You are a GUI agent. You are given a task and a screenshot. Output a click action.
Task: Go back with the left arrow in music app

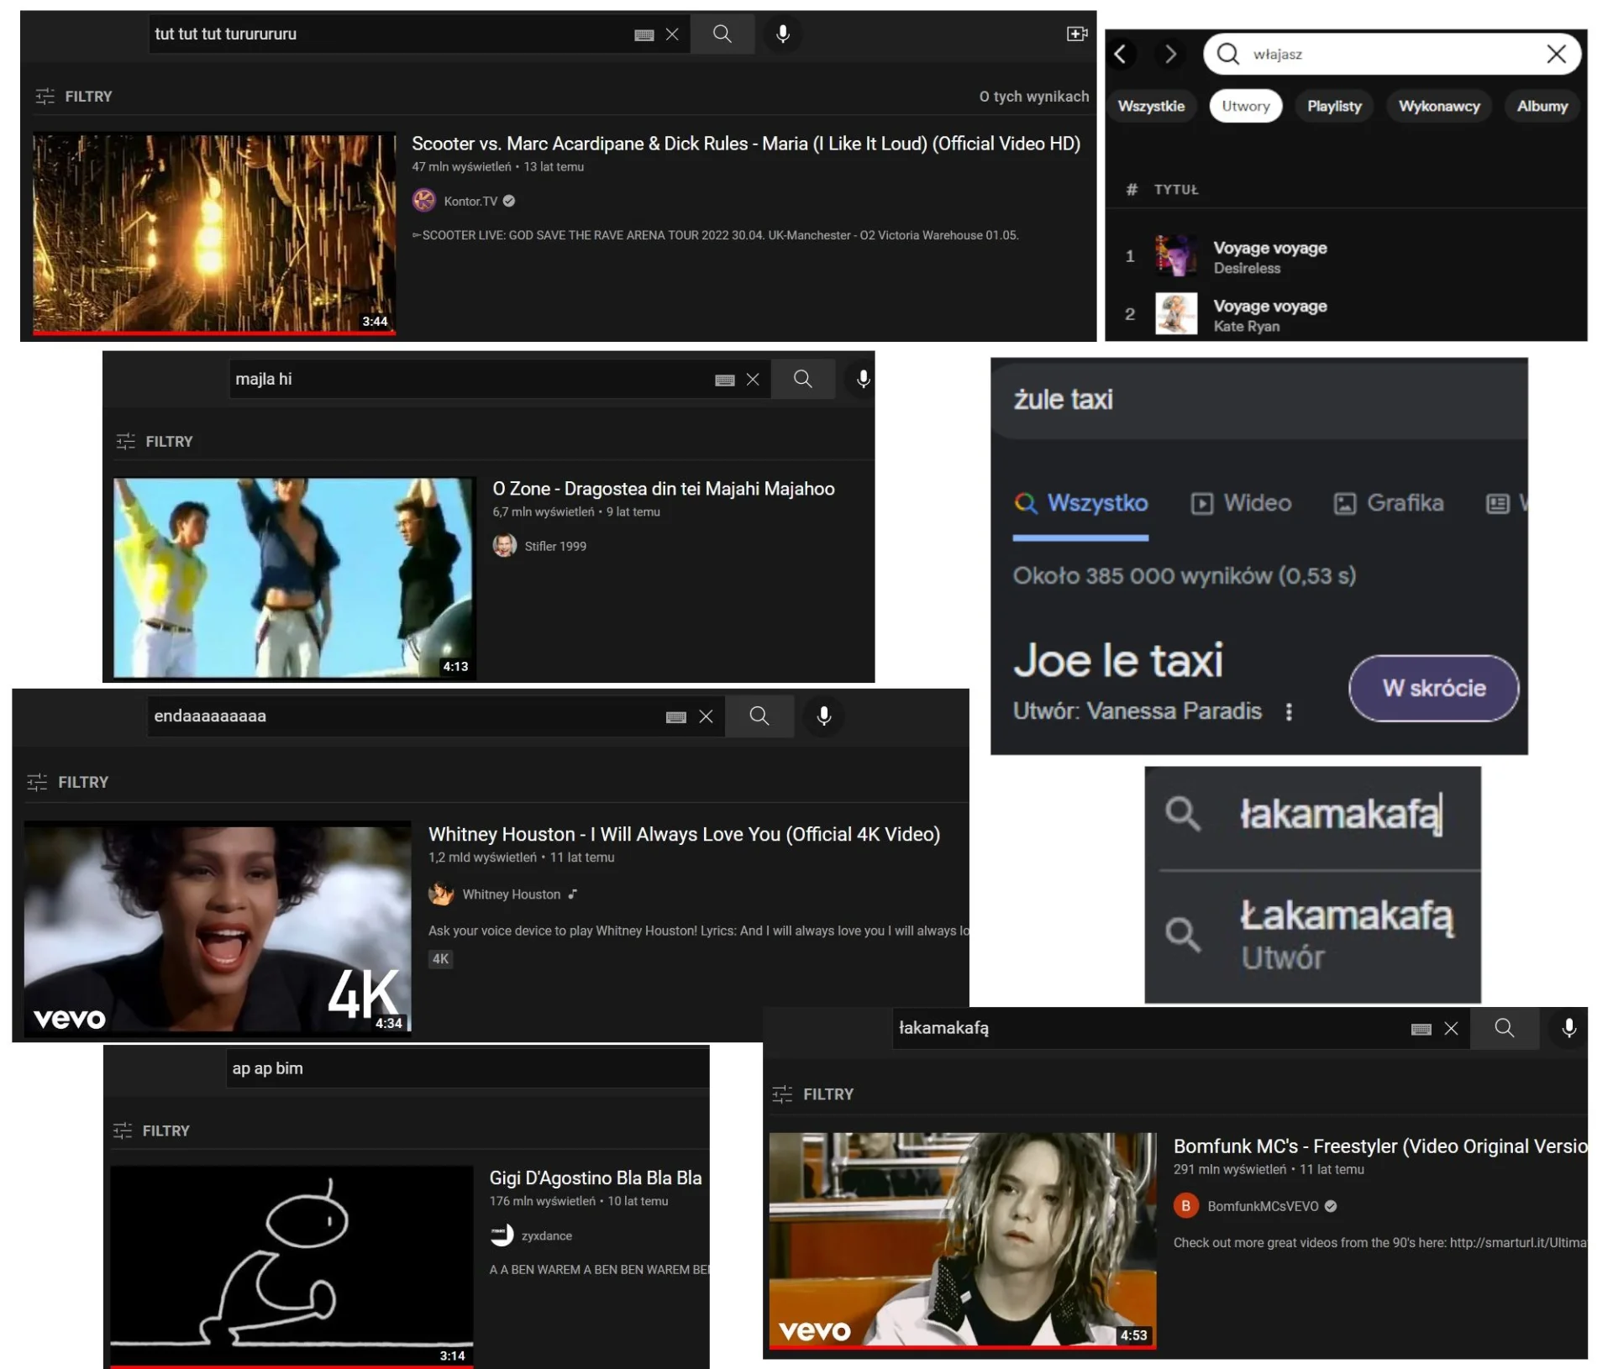coord(1120,54)
